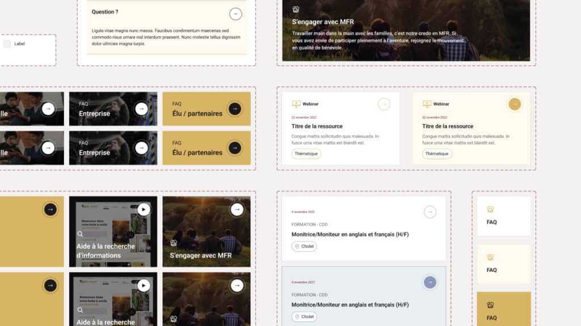Click Webinar screen icon on cream card
This screenshot has height=326, width=581.
[427, 104]
